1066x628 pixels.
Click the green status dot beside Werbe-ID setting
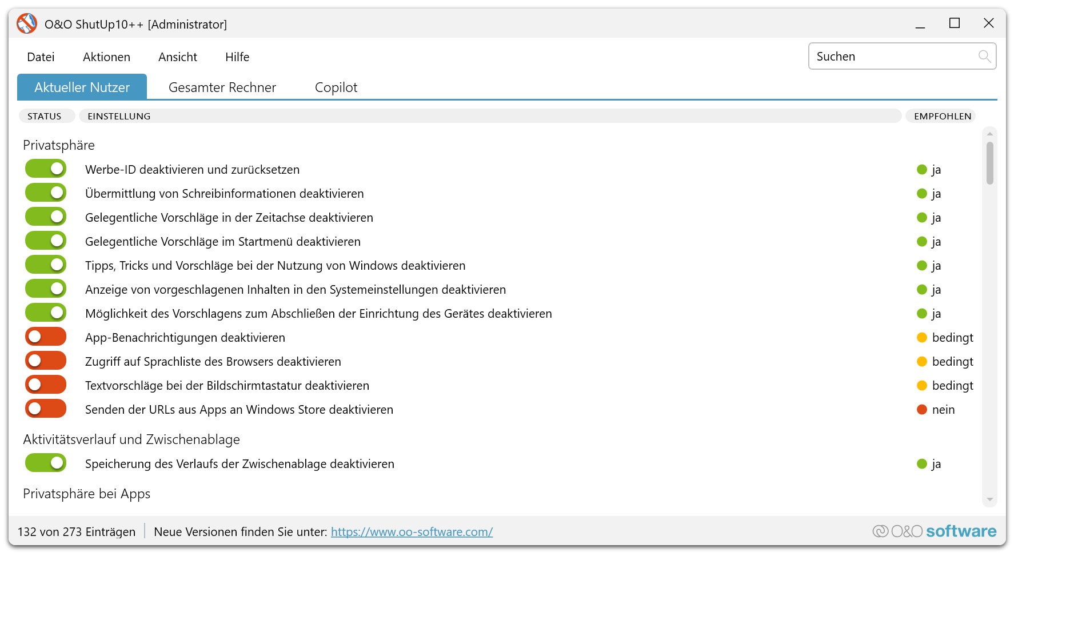coord(922,169)
